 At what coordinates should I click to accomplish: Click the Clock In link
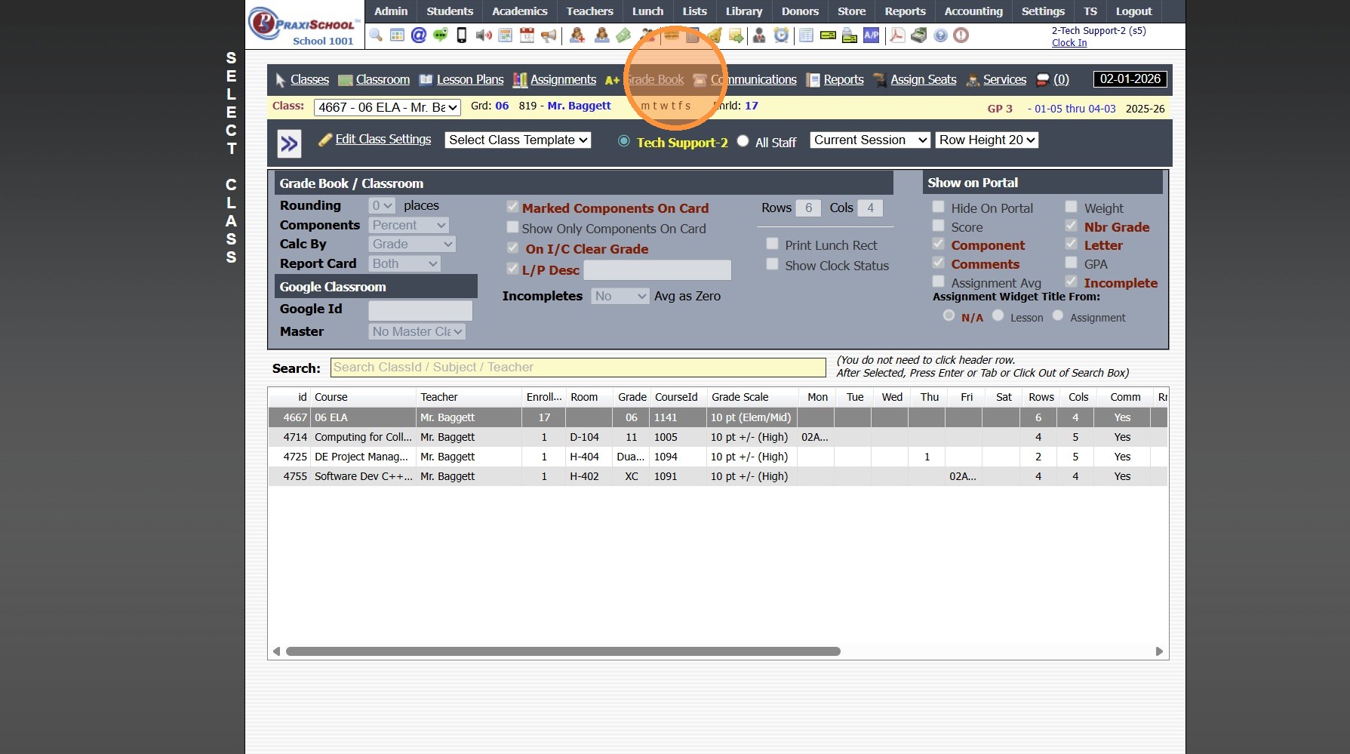point(1069,43)
